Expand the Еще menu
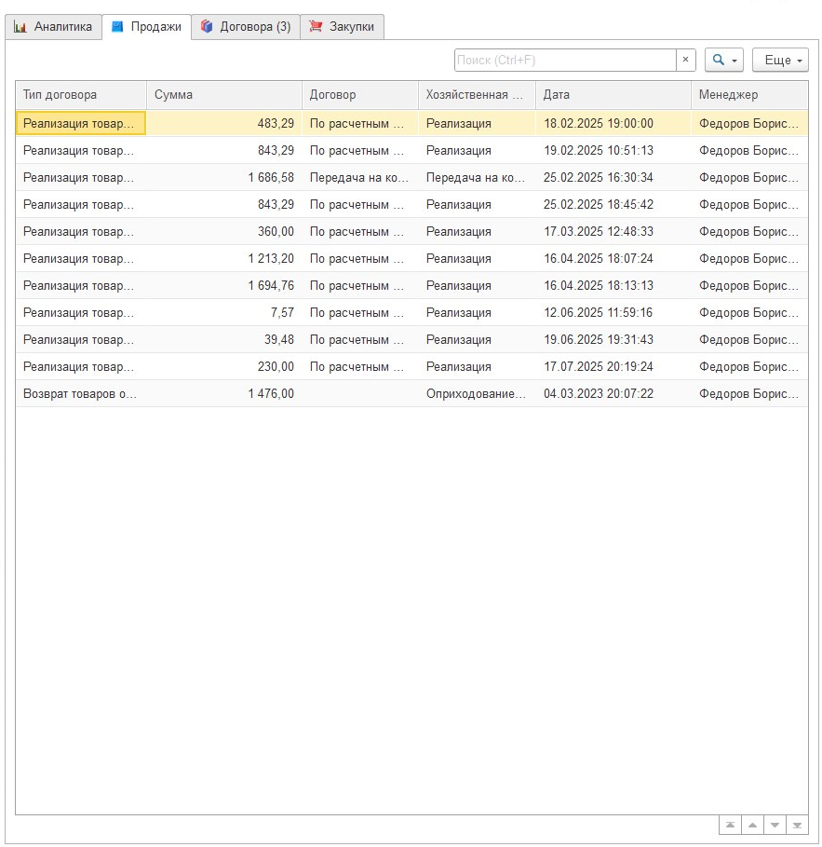Image resolution: width=822 pixels, height=847 pixels. click(x=780, y=60)
